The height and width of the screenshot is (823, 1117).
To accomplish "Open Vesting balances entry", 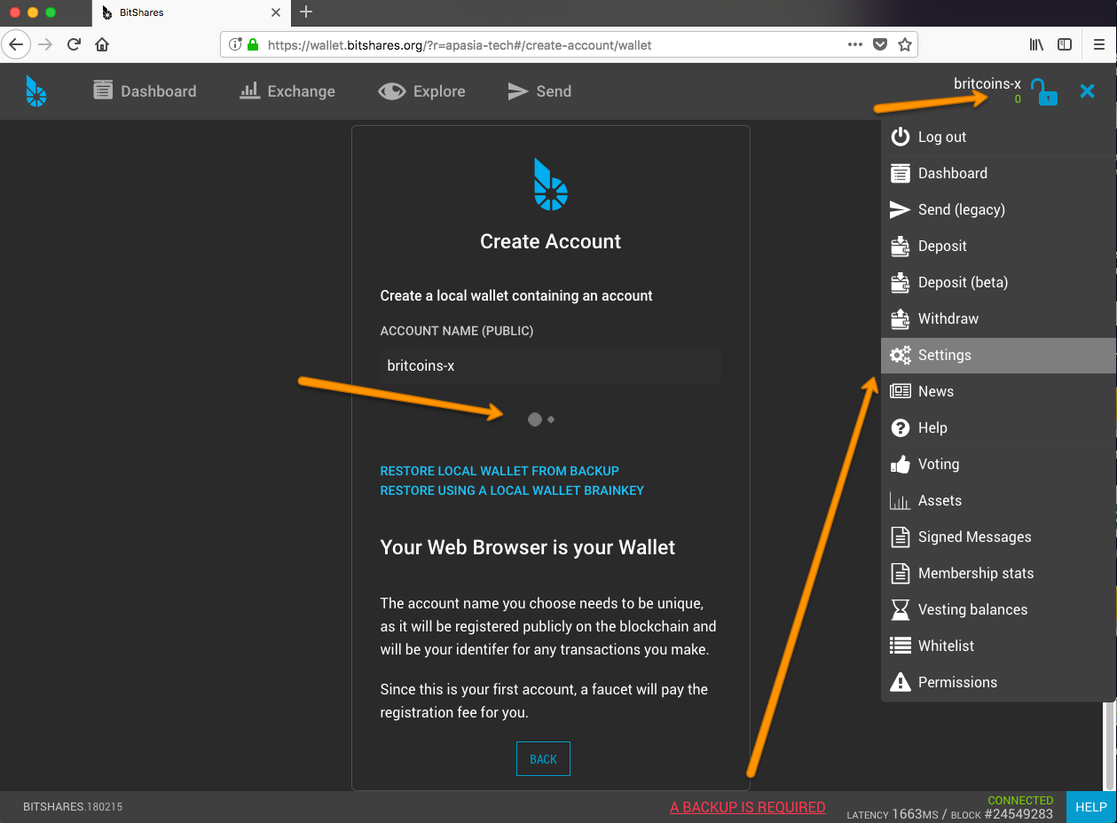I will [x=998, y=609].
